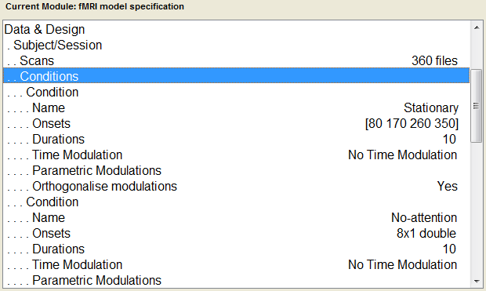
Task: Edit the Name field showing Stationary
Action: (237, 107)
